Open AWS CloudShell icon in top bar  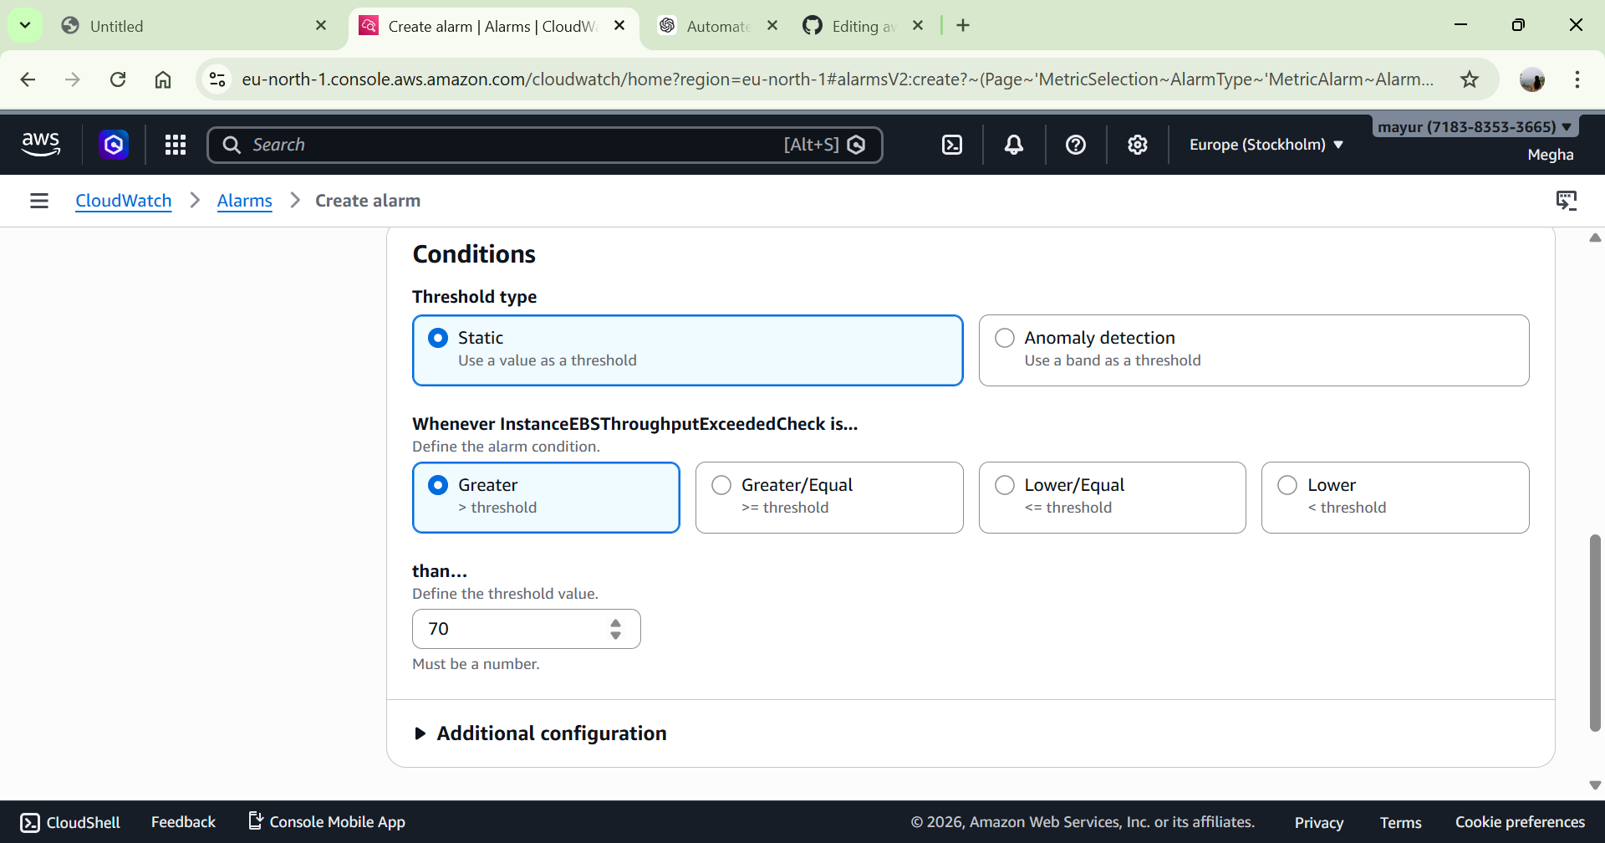point(952,145)
